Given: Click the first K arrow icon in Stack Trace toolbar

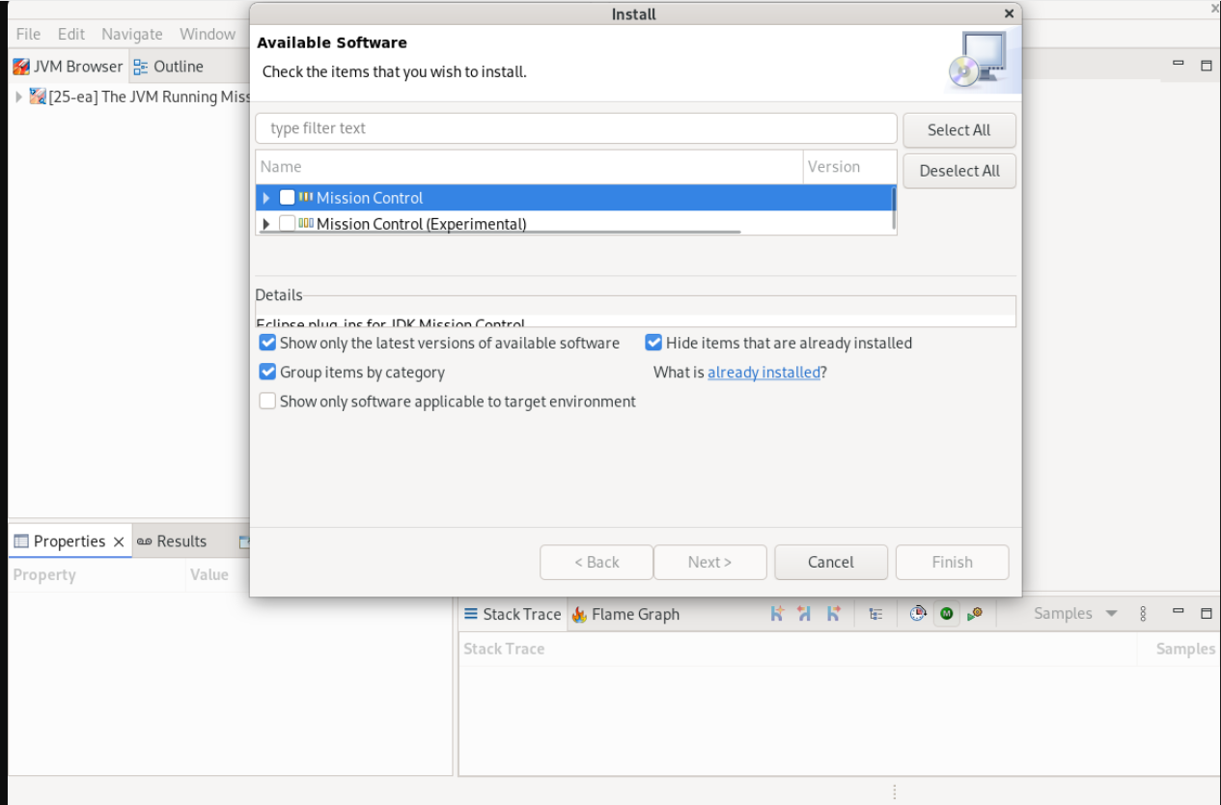Looking at the screenshot, I should (777, 614).
